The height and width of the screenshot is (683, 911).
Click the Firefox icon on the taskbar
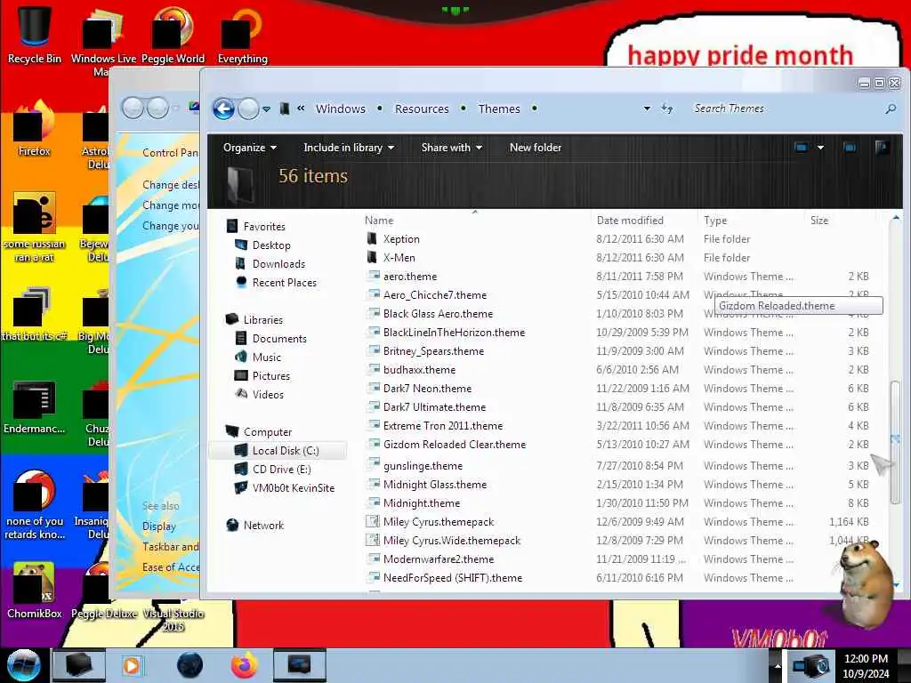click(x=245, y=665)
